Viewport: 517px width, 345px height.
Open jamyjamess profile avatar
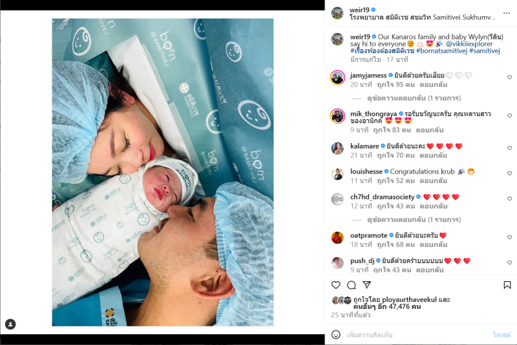(337, 77)
